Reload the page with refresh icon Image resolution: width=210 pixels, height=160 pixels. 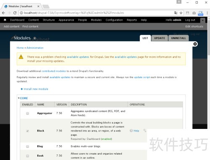(15, 13)
